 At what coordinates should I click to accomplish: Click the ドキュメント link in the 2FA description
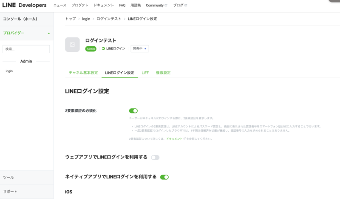(174, 139)
